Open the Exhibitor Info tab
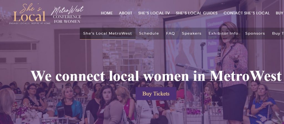This screenshot has width=284, height=124. click(x=223, y=33)
